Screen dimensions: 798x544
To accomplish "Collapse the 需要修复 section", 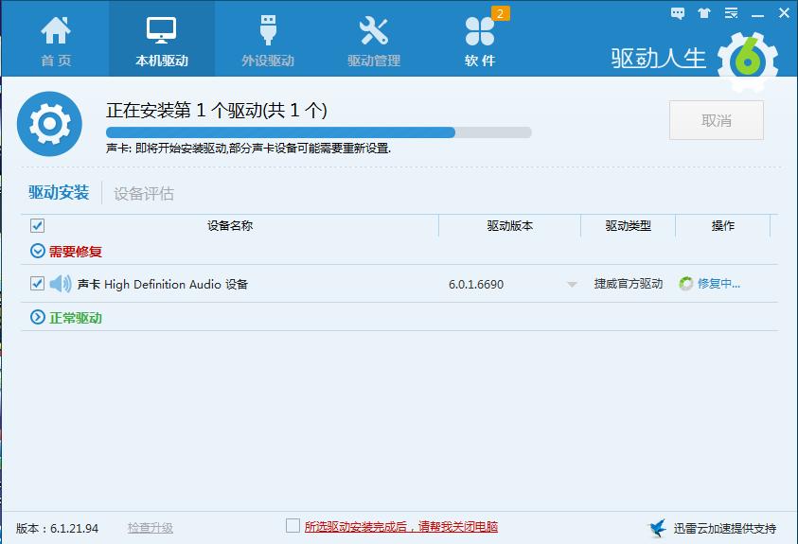I will [38, 252].
